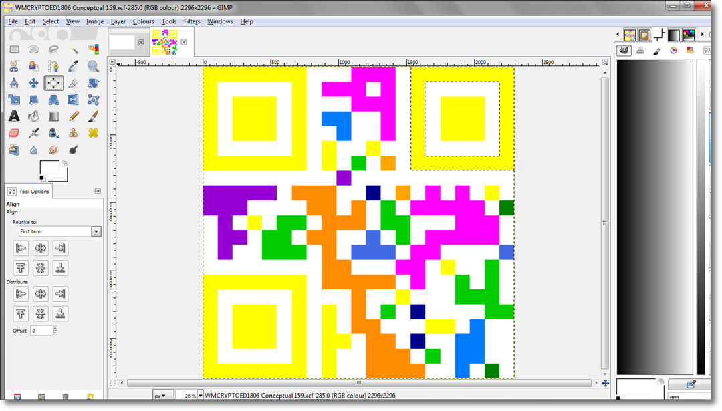Open the px unit dropdown in status bar
Viewport: 722px width, 411px height.
[x=163, y=396]
